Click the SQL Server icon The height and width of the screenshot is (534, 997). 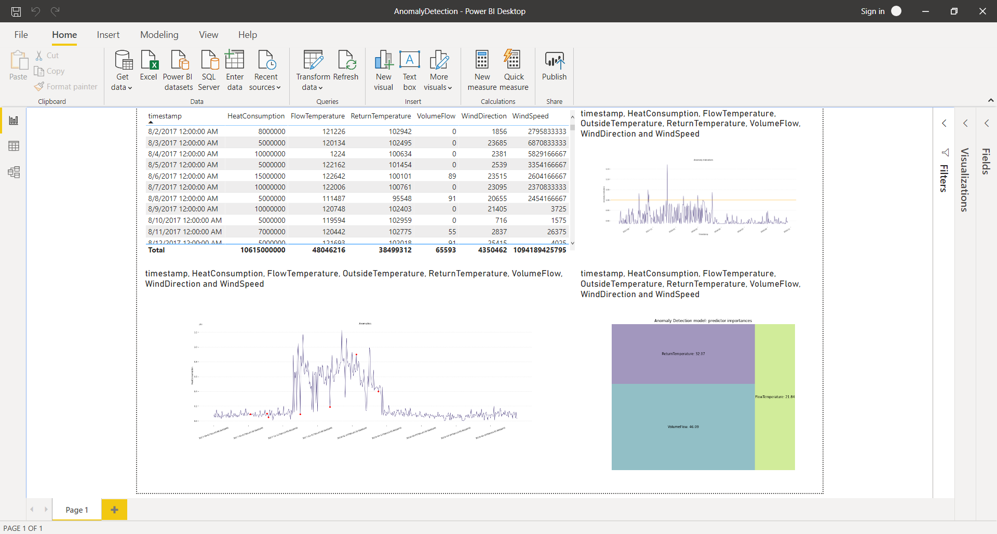coord(209,60)
